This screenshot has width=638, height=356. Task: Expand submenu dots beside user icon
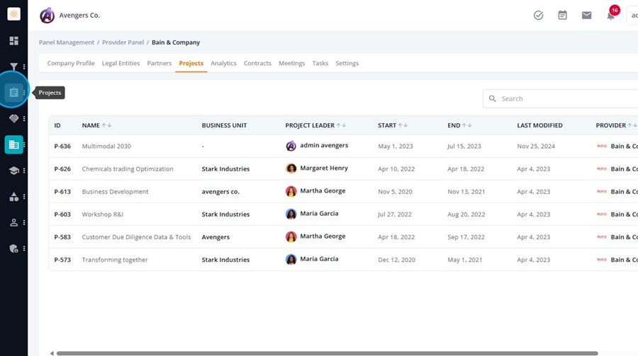(x=24, y=223)
